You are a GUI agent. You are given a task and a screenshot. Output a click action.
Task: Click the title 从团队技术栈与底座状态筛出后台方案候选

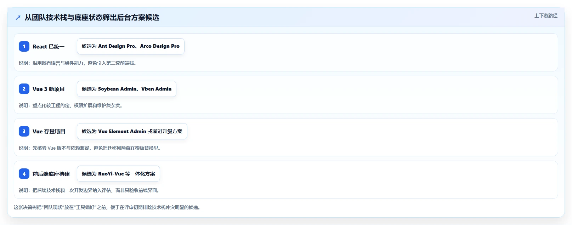(x=92, y=17)
